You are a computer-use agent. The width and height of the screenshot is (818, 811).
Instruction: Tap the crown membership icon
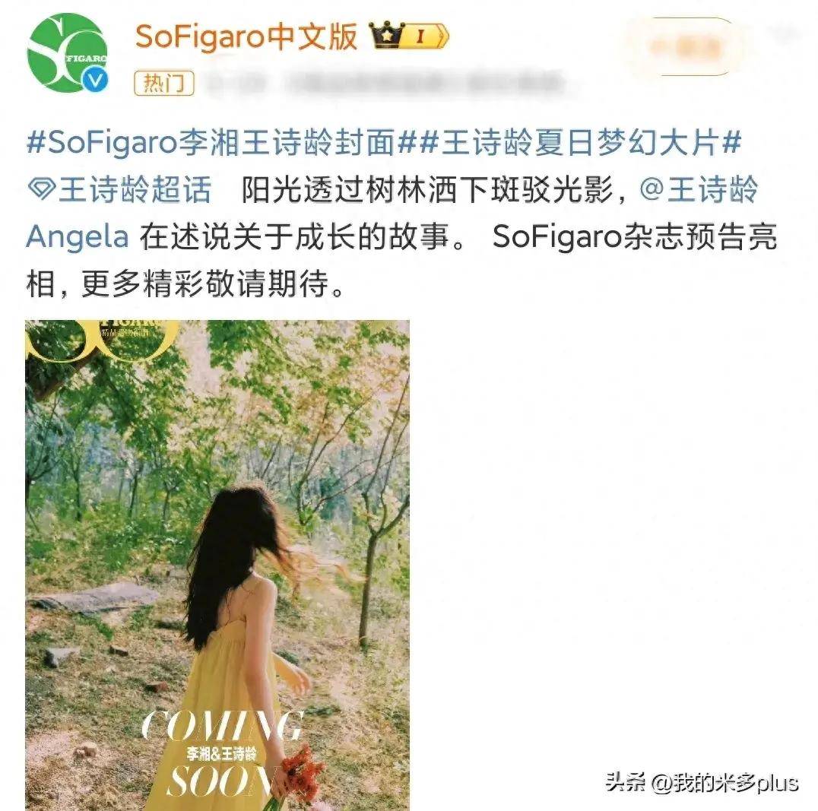point(387,36)
